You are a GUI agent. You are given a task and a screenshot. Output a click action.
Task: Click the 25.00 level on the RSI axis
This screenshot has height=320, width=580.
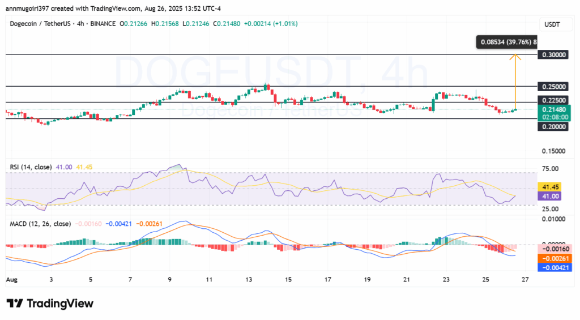[551, 209]
